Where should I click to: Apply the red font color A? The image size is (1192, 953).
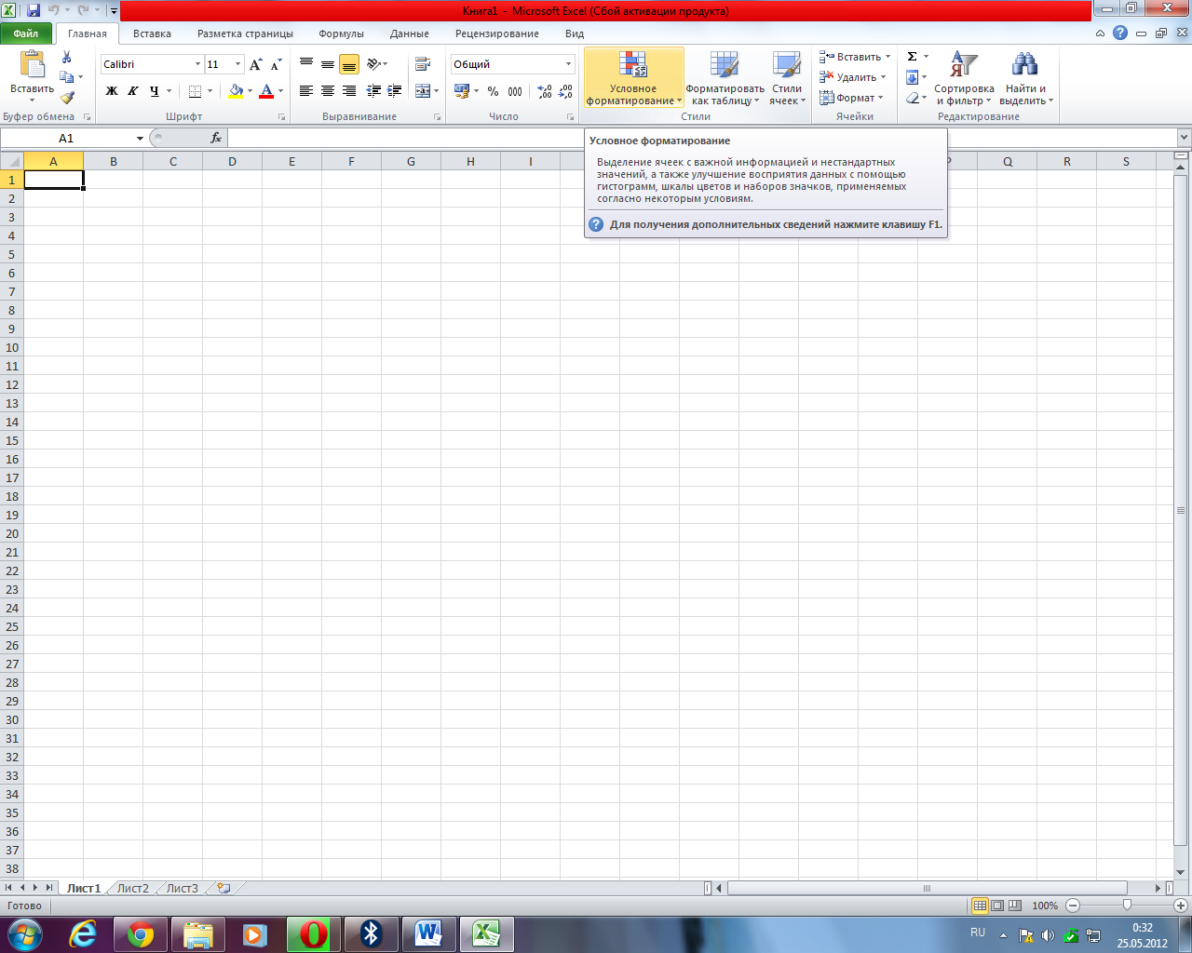click(266, 91)
